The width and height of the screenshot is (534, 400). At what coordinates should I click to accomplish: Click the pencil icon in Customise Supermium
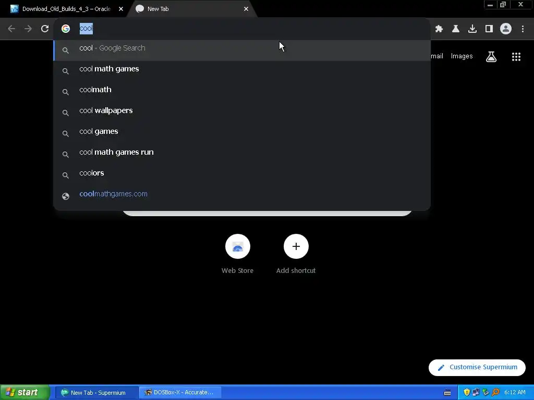click(x=441, y=368)
